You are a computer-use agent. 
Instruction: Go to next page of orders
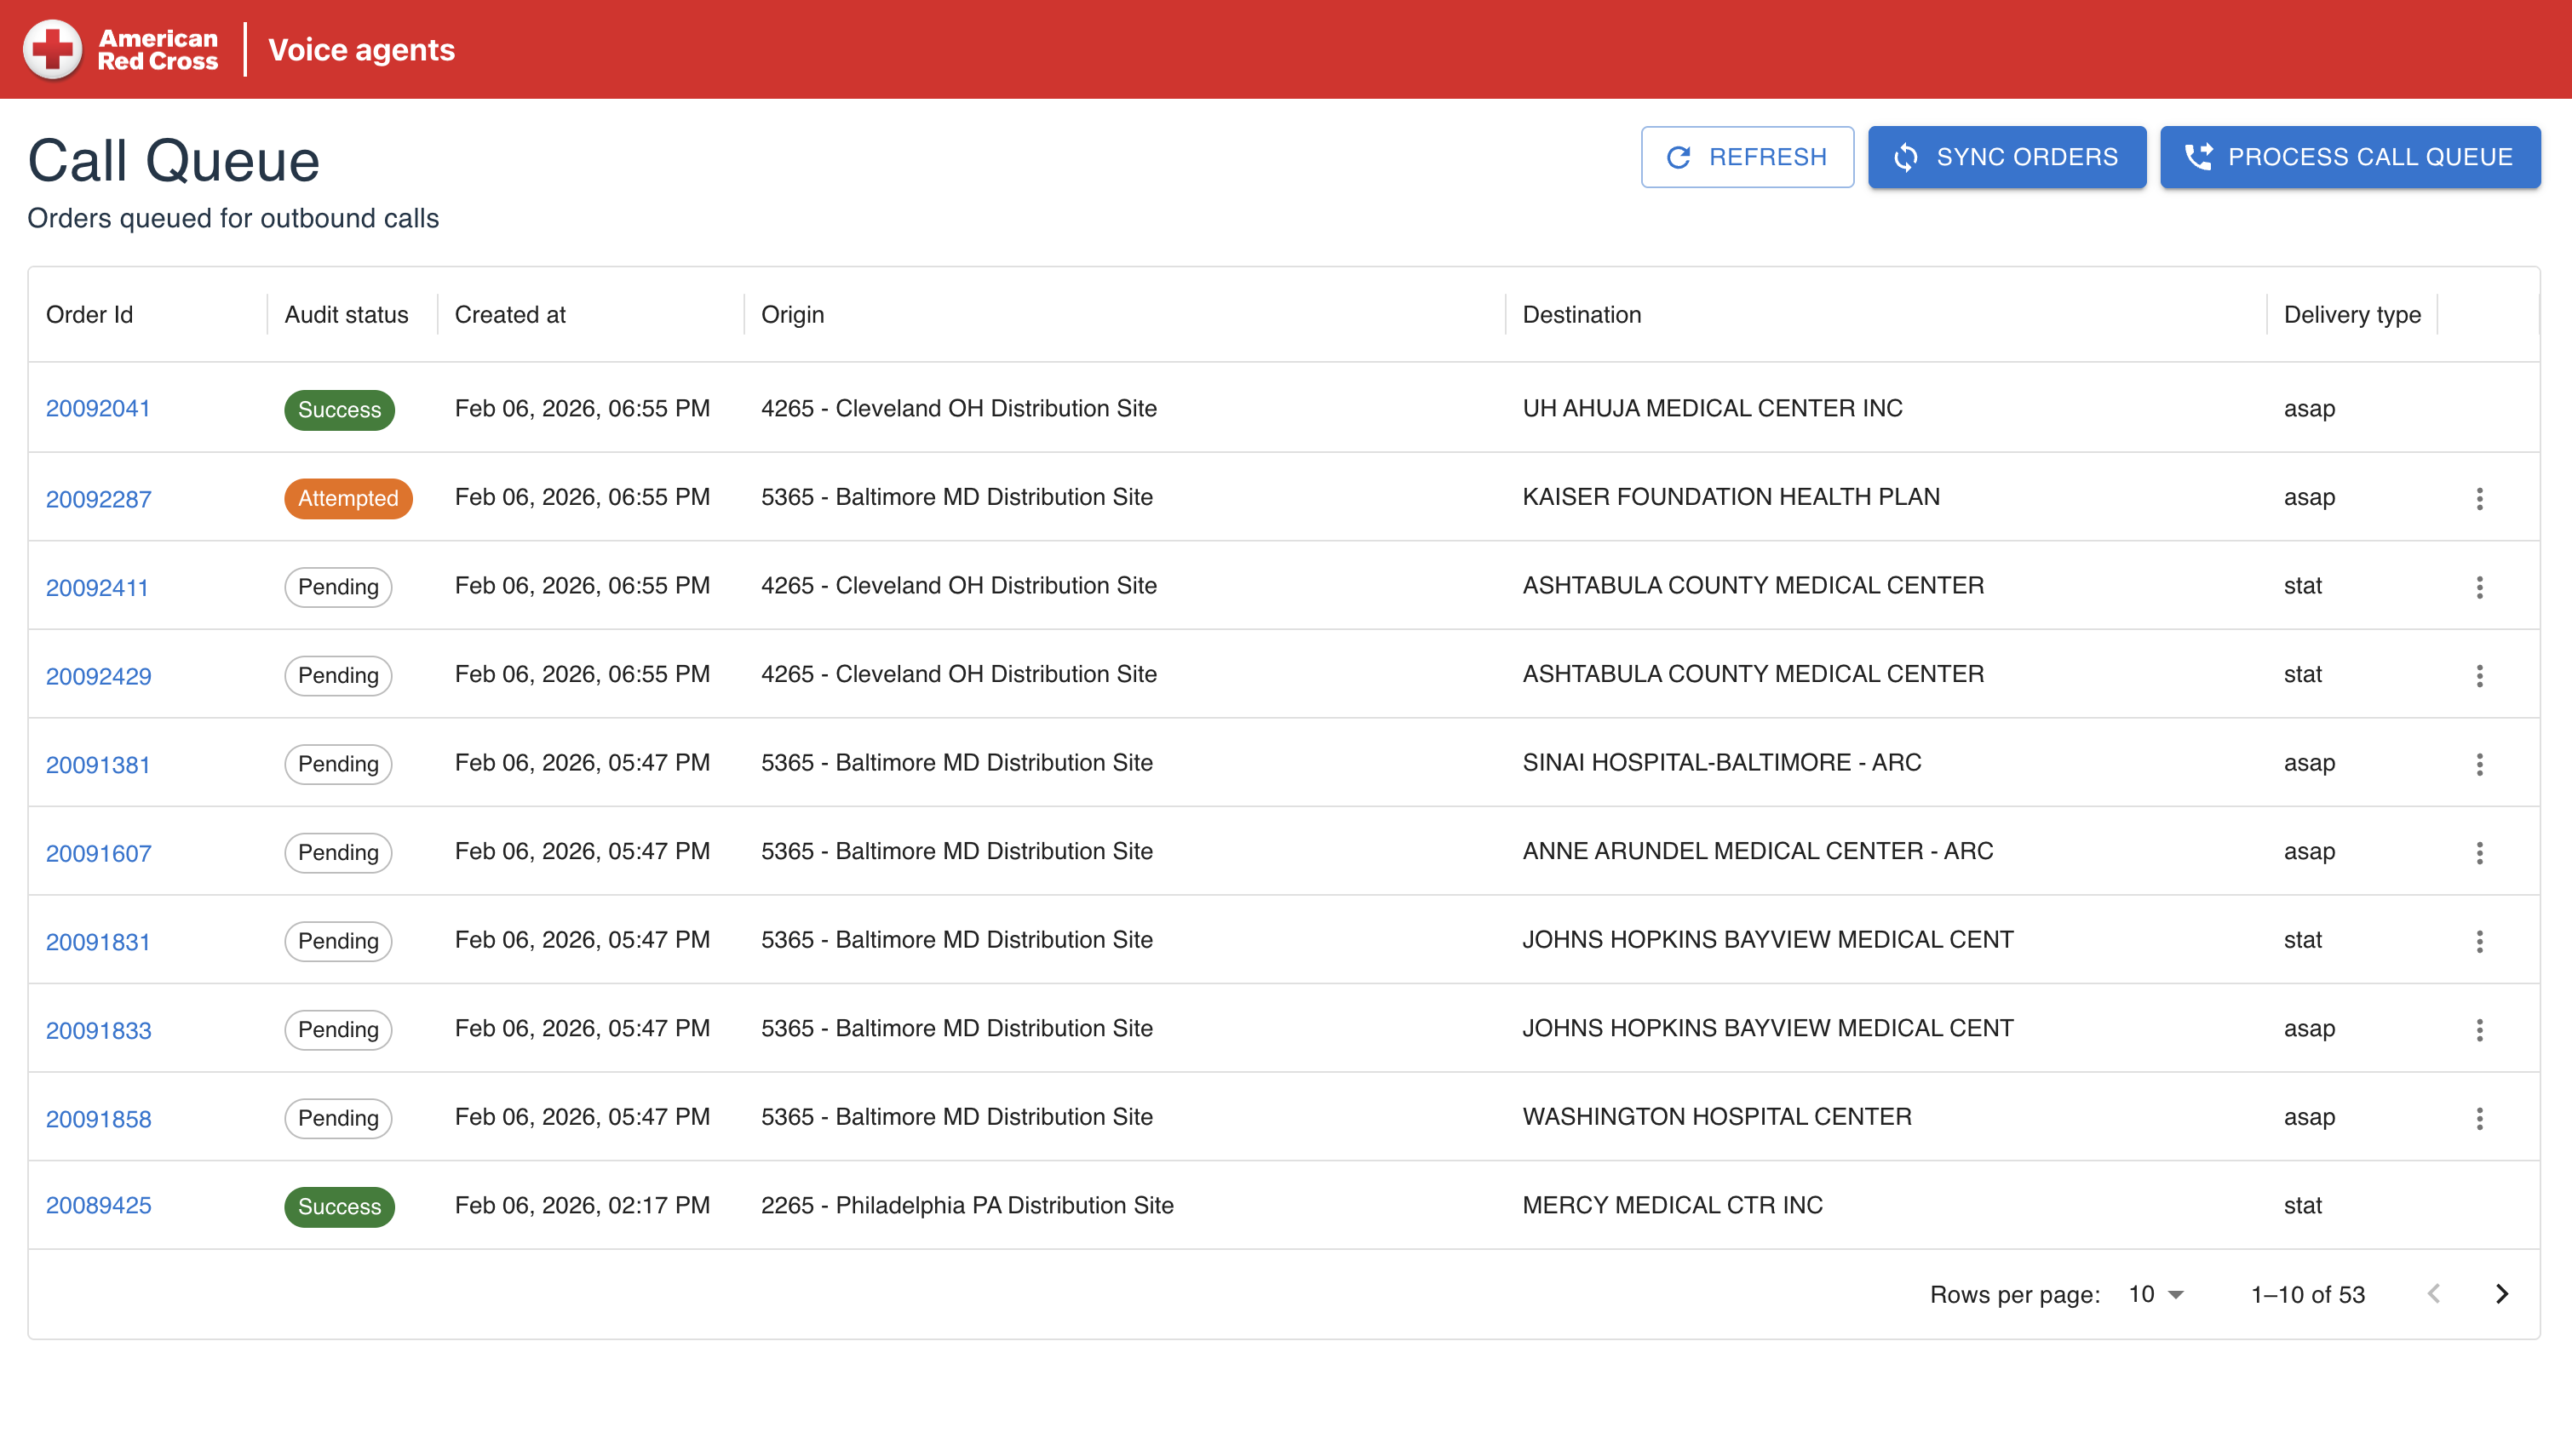tap(2501, 1294)
